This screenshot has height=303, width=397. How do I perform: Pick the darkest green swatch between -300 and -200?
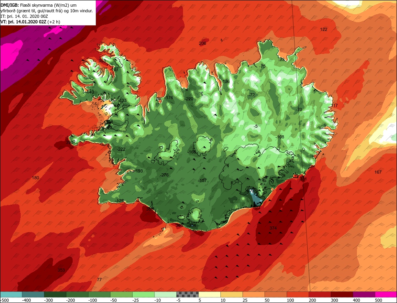pos(55,294)
